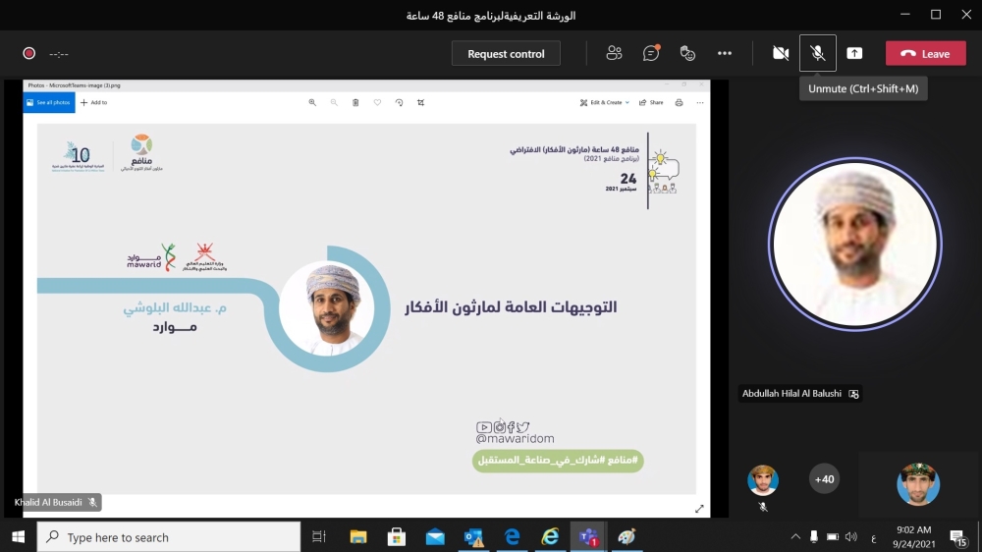Click the slide's mawaridom social handle
Viewport: 982px width, 552px height.
point(515,439)
